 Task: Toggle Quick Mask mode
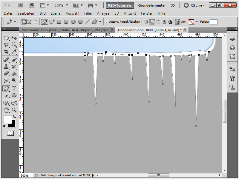click(x=10, y=133)
